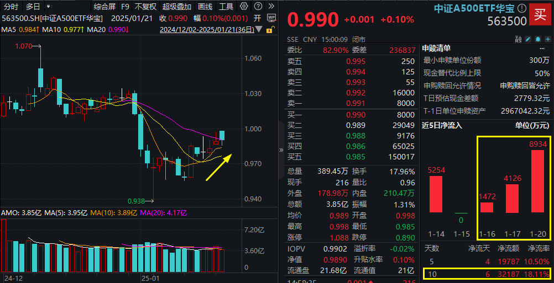Click the WP monitor icon
The image size is (554, 283).
pos(270,18)
